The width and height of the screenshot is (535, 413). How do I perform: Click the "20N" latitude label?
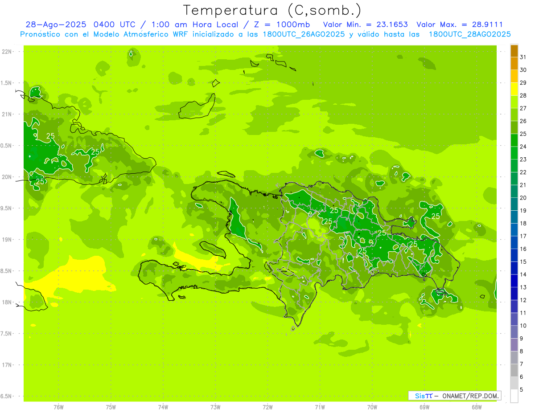click(x=7, y=177)
